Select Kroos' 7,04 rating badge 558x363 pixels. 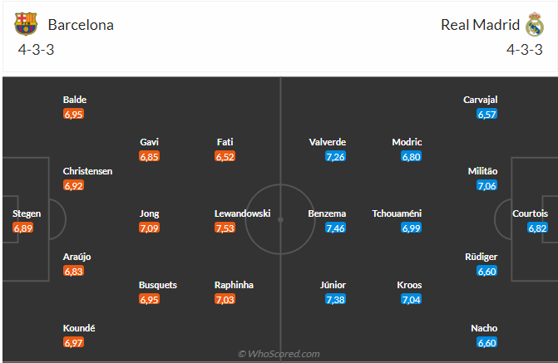412,299
